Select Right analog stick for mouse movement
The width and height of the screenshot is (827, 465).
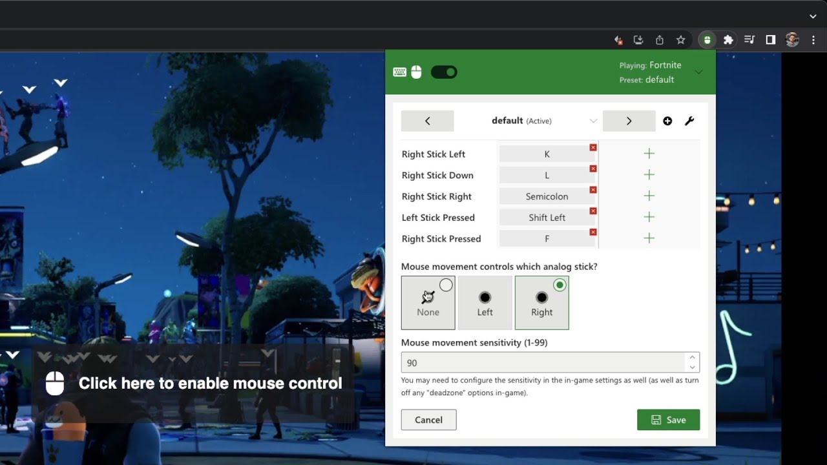tap(542, 303)
